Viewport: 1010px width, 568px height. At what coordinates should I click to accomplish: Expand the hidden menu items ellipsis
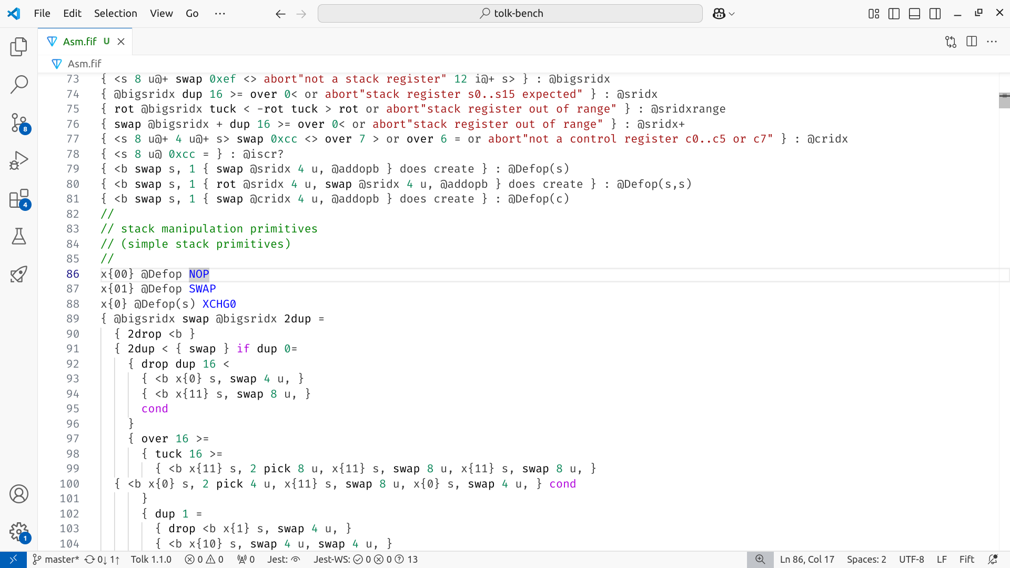[220, 14]
